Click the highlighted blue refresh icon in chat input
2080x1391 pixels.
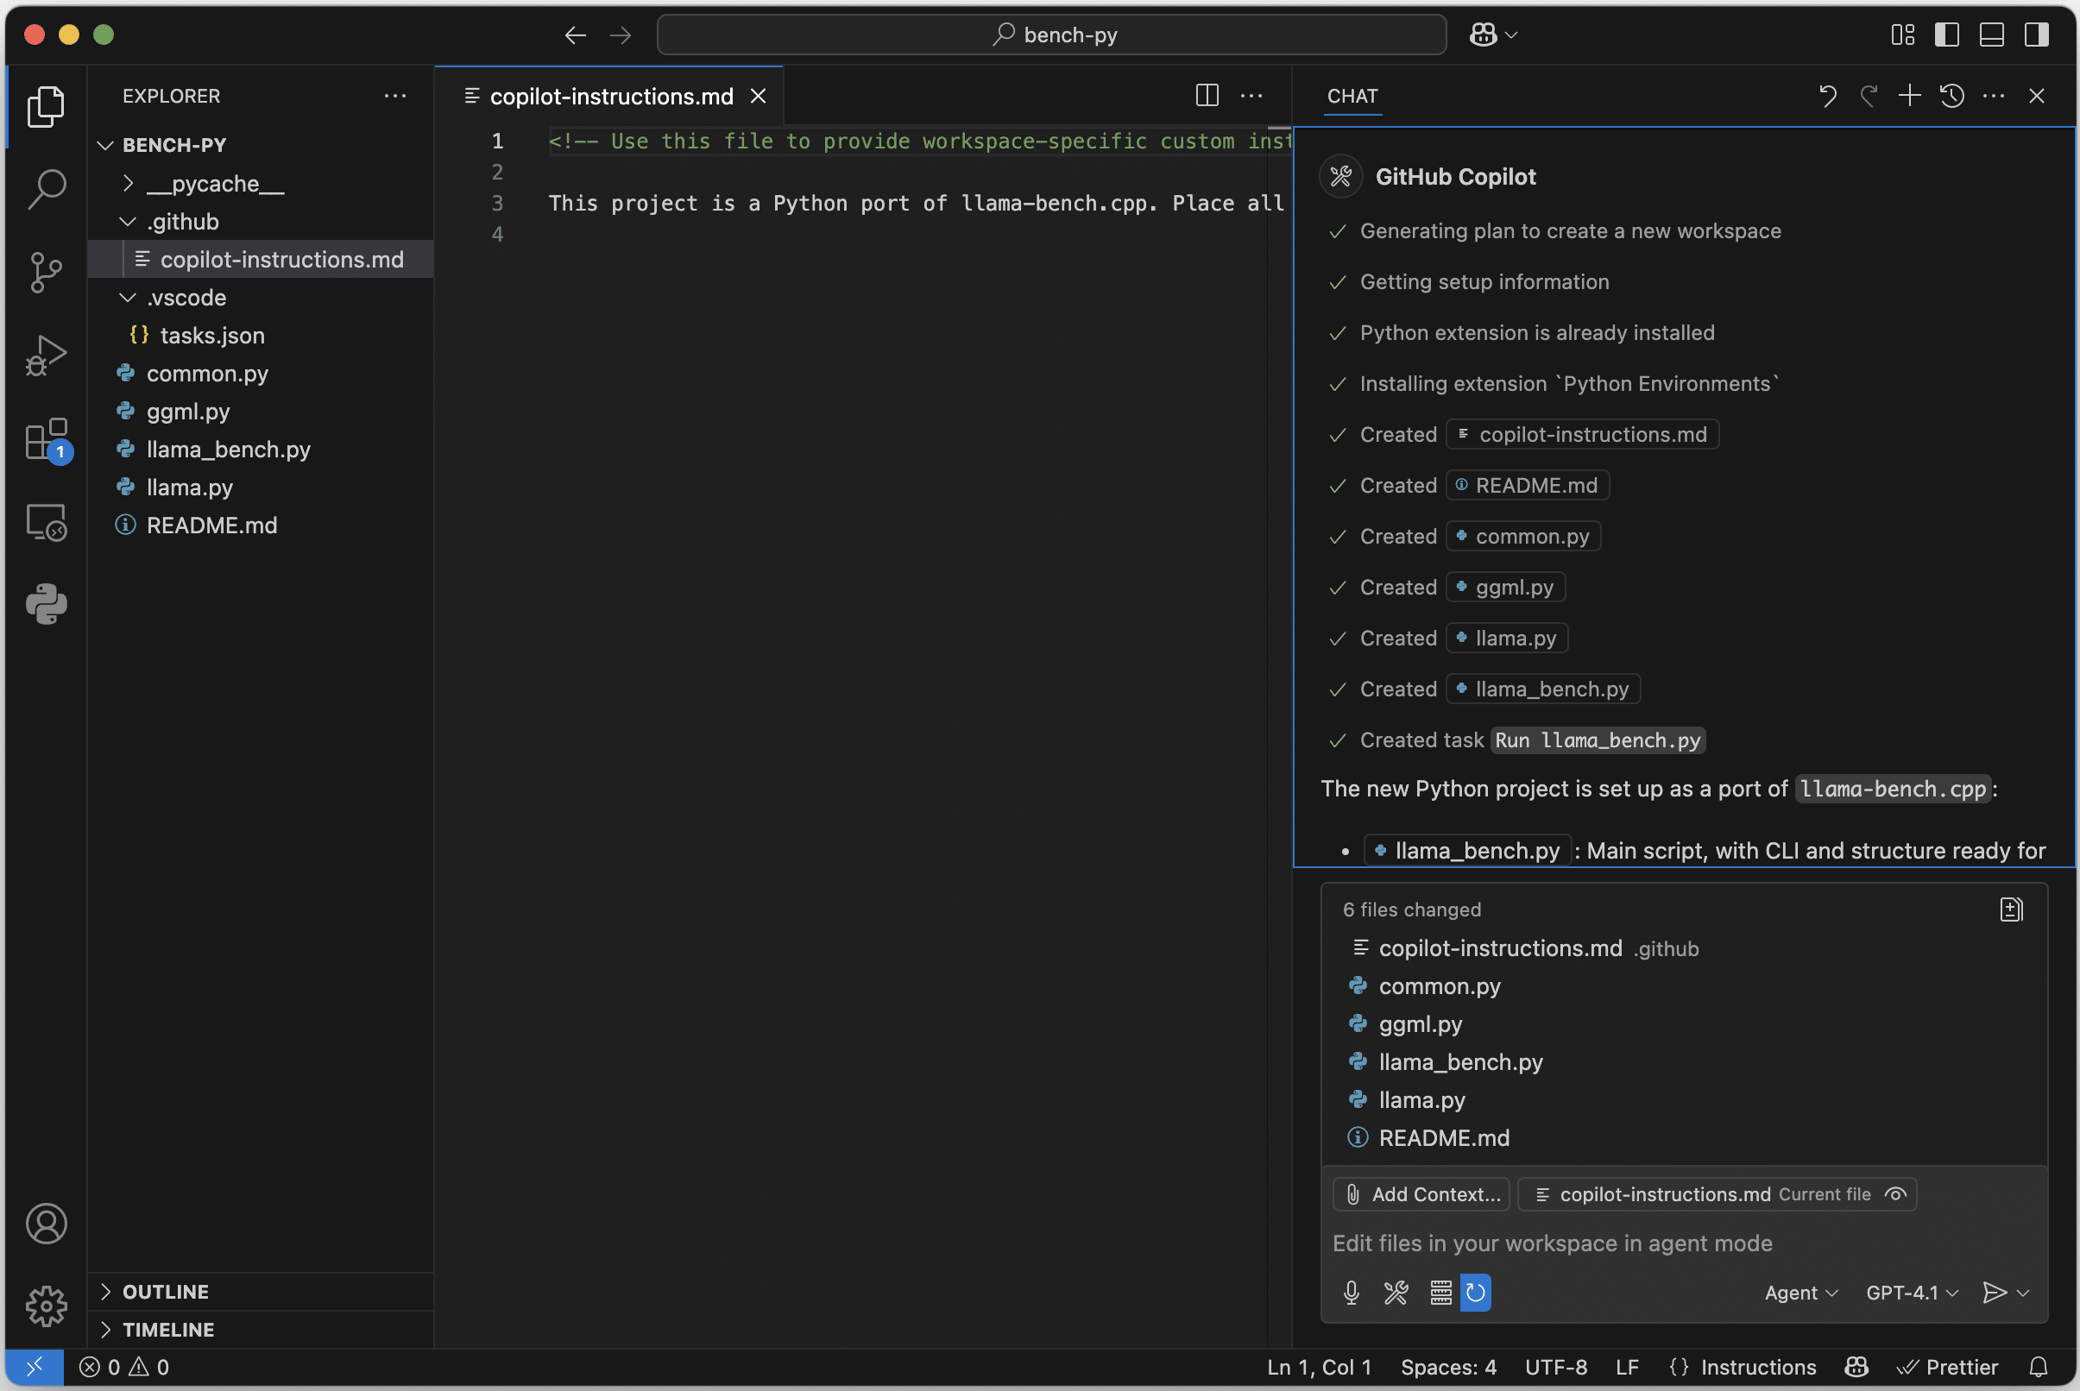click(x=1476, y=1293)
